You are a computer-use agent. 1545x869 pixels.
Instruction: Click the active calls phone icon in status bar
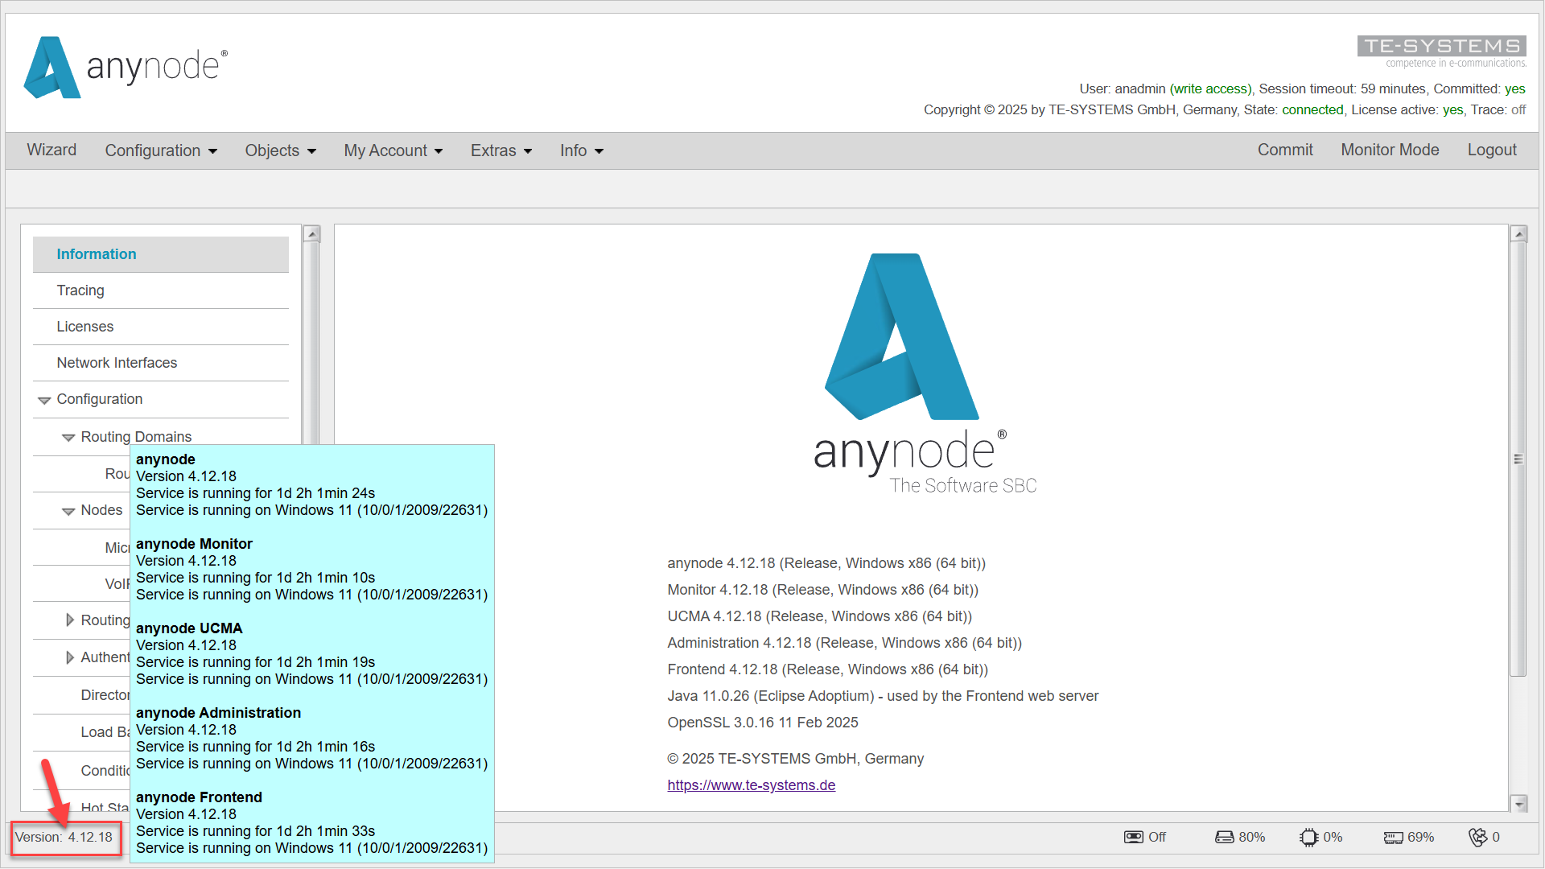1480,837
